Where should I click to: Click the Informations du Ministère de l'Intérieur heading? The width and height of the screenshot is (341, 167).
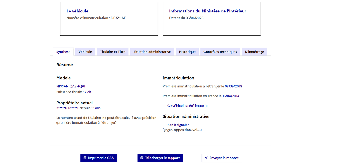pyautogui.click(x=207, y=11)
